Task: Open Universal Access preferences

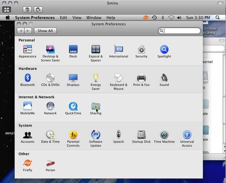Action: pos(187,139)
